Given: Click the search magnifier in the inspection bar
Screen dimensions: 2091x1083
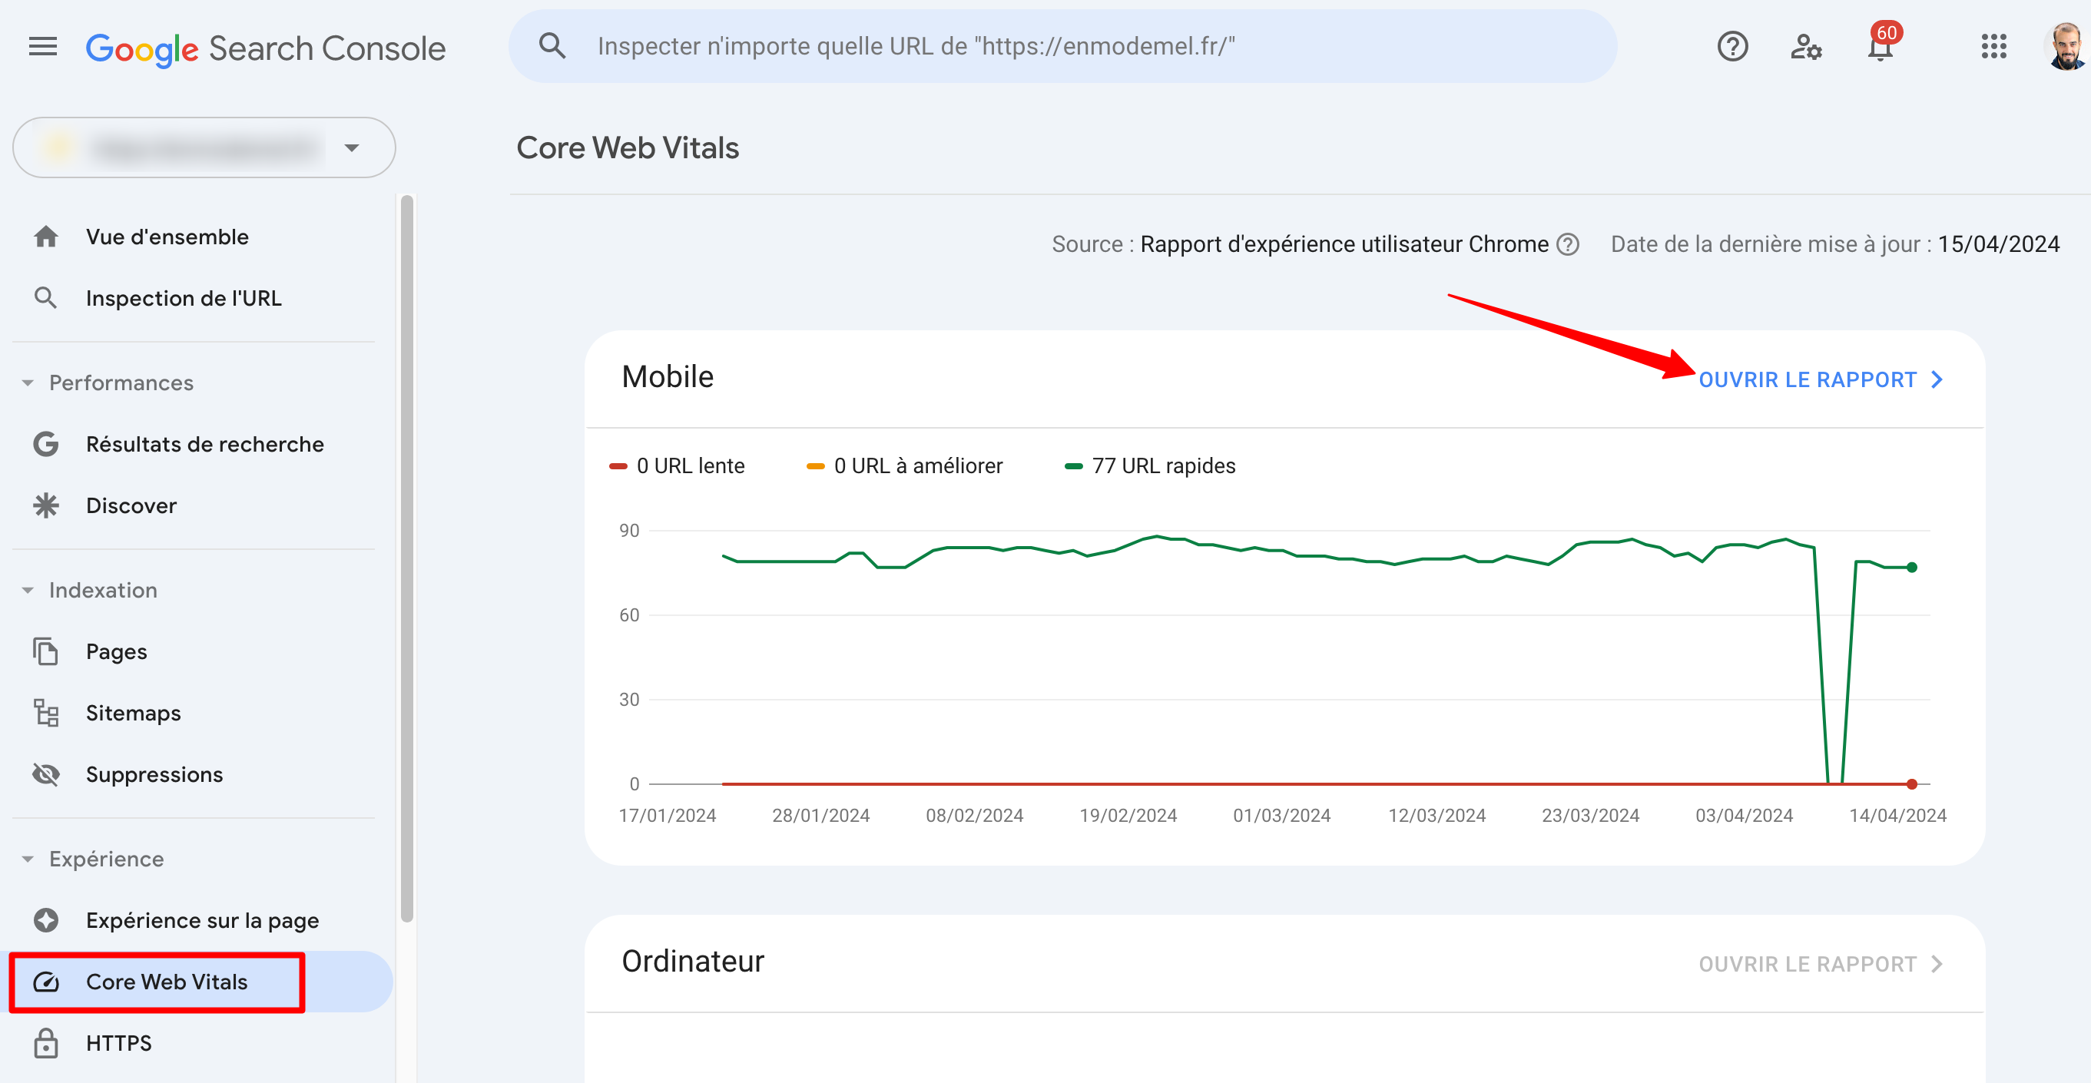Looking at the screenshot, I should (x=552, y=45).
